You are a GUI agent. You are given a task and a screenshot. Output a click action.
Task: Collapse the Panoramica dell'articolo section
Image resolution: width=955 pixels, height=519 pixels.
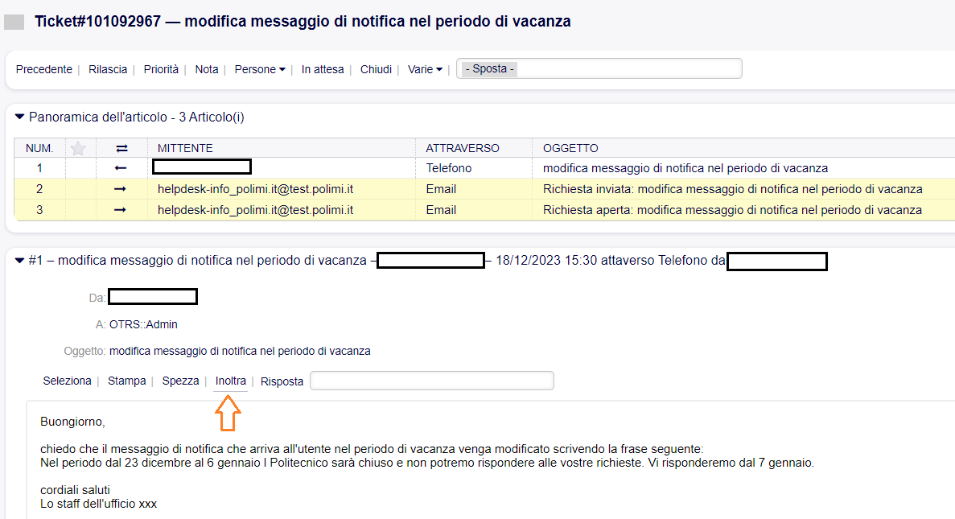20,117
